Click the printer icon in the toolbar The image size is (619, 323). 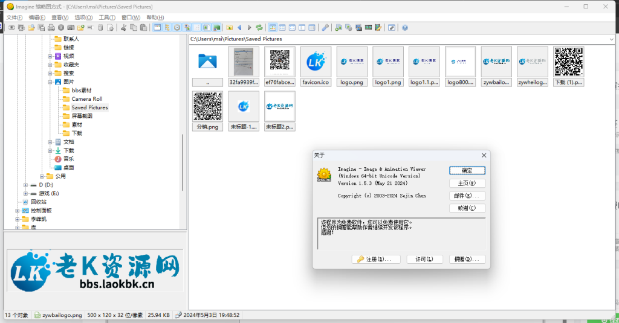tap(51, 28)
